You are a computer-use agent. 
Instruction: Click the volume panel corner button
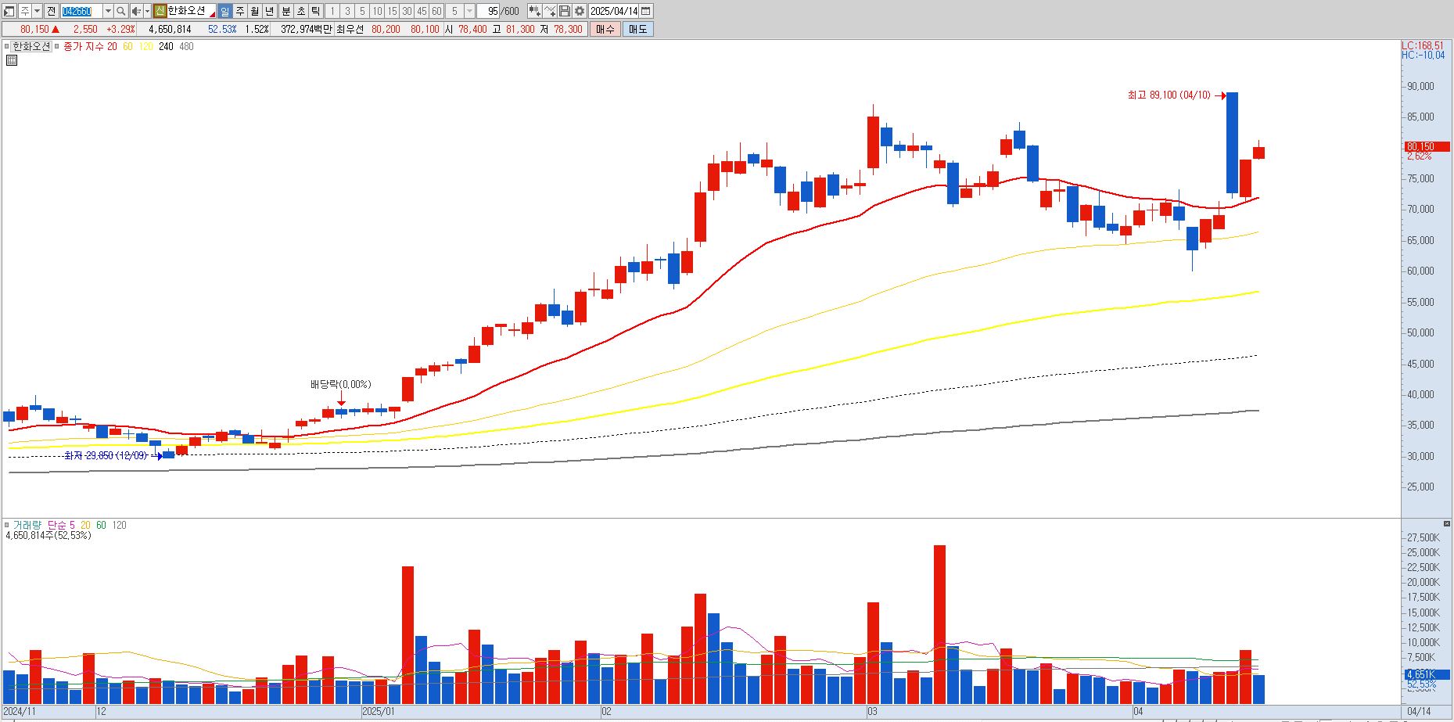coord(1448,523)
